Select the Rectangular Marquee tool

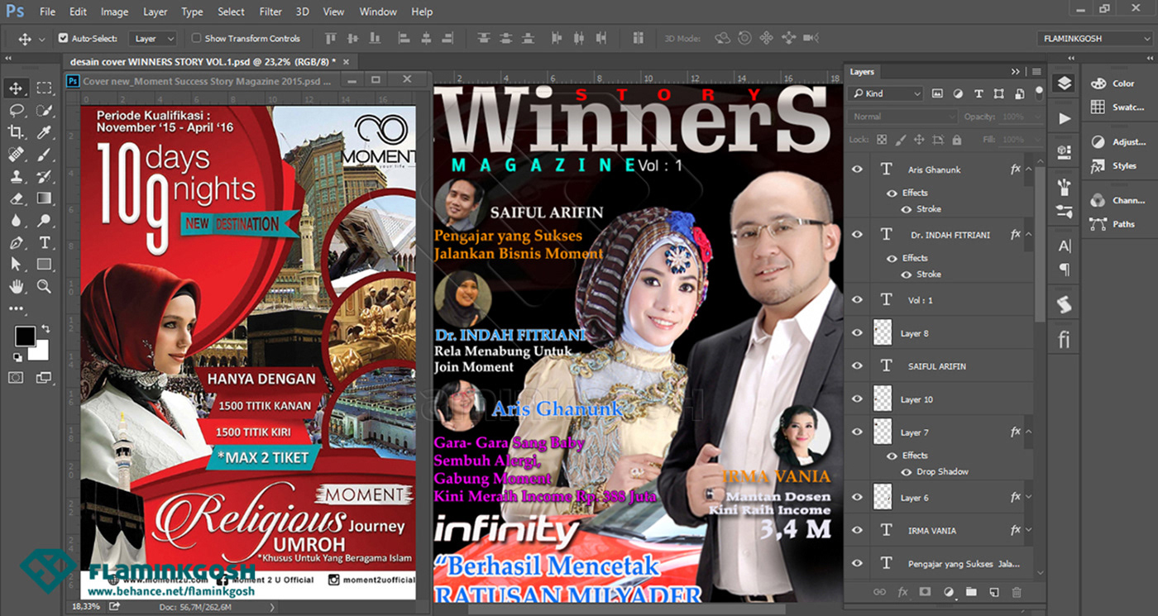tap(44, 88)
